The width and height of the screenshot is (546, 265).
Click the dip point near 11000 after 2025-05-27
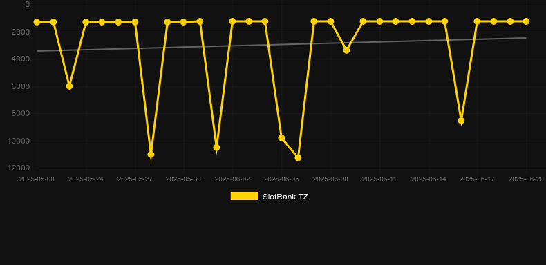[151, 155]
